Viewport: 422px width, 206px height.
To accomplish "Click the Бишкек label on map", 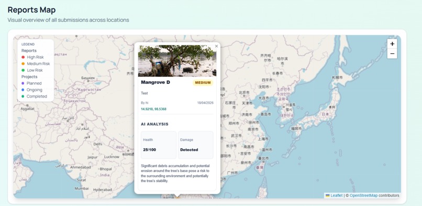I will [88, 78].
